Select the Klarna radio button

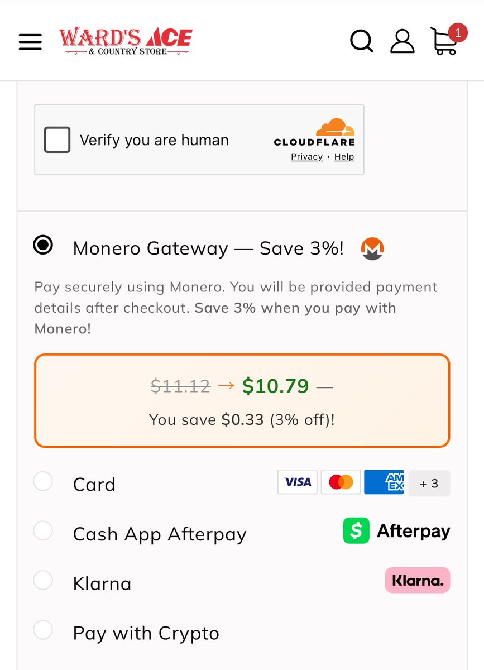(43, 581)
